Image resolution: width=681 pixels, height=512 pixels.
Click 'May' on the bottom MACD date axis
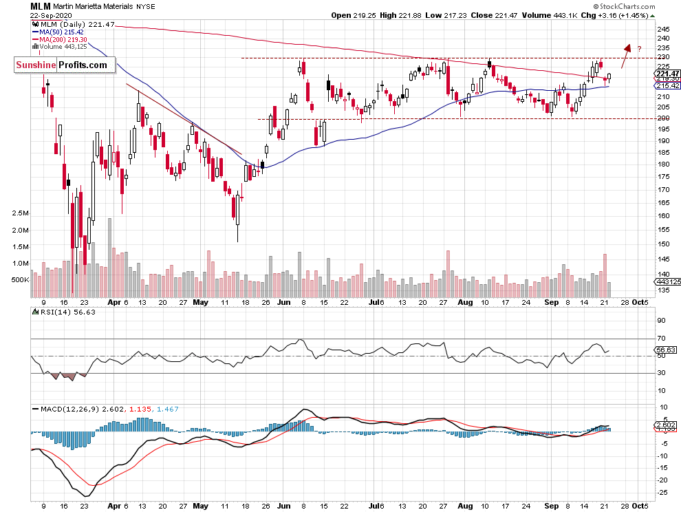pos(200,506)
